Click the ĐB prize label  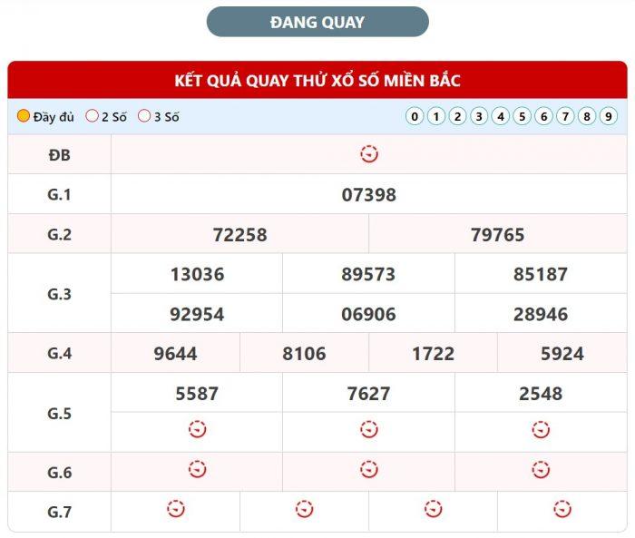[x=60, y=155]
